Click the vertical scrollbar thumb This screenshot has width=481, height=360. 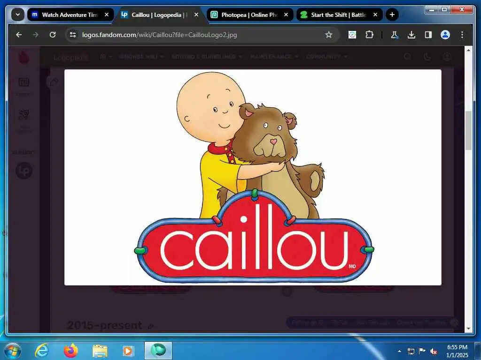468,131
